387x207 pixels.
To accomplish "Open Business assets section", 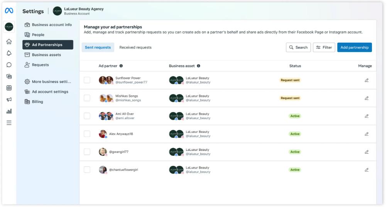I will pos(48,55).
